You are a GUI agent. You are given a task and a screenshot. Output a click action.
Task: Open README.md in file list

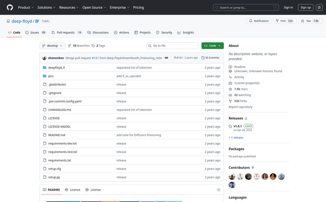click(x=57, y=135)
